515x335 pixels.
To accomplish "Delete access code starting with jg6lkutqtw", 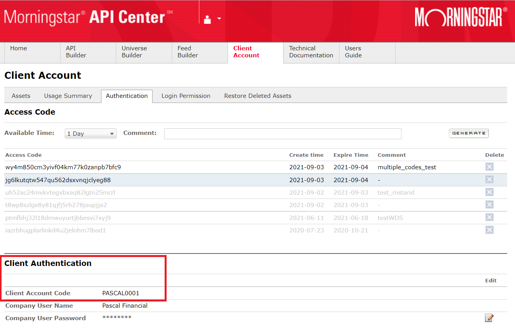I will (489, 180).
